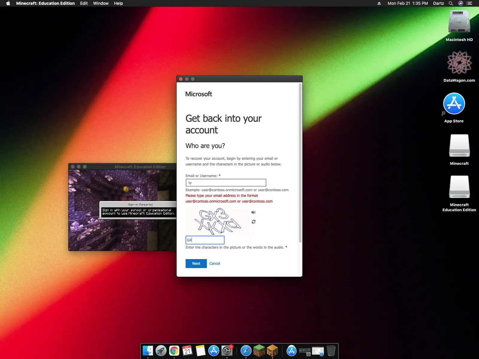
Task: Open Spotlight search in menu bar
Action: (451, 3)
